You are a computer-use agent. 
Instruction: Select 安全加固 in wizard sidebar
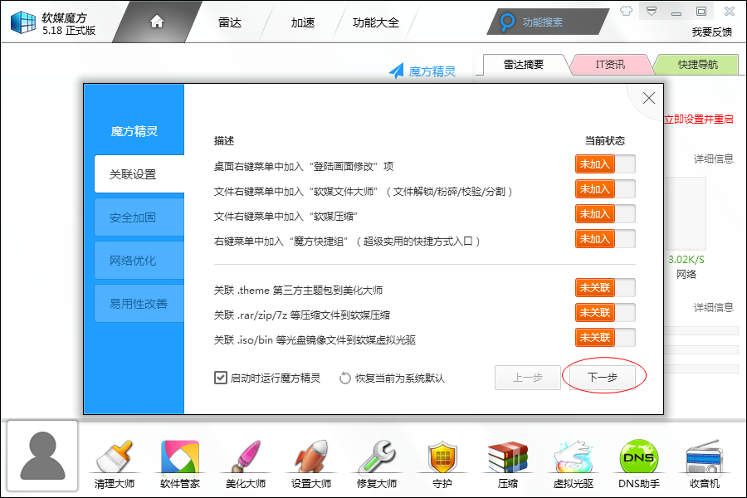tap(139, 217)
